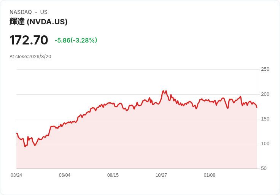Click the NASDAQ exchange label
The width and height of the screenshot is (280, 195).
tap(21, 12)
